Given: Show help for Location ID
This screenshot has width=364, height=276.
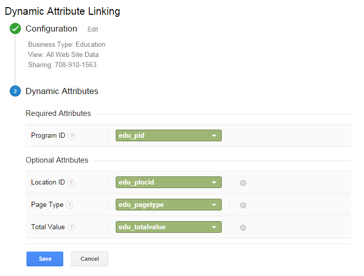Looking at the screenshot, I should coord(71,182).
